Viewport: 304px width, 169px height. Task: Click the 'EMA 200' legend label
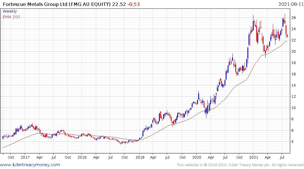click(11, 17)
